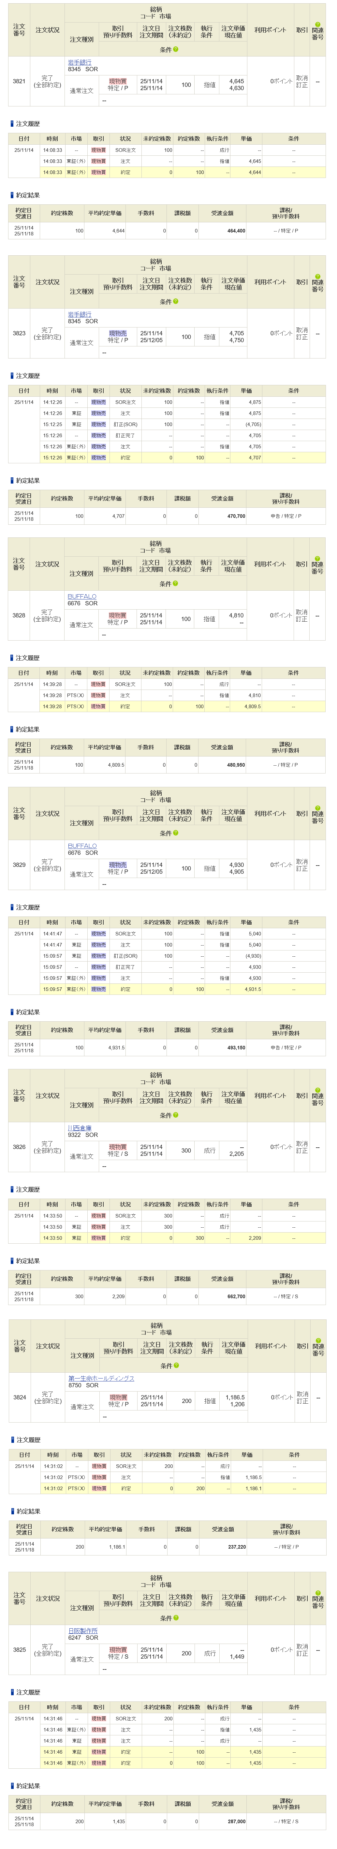The width and height of the screenshot is (337, 1849).
Task: Open the 日阪製作所 stock link
Action: pyautogui.click(x=83, y=1631)
